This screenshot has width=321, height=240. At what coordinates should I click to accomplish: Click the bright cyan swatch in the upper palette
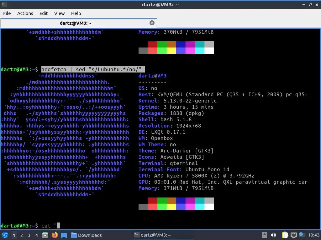click(x=200, y=51)
